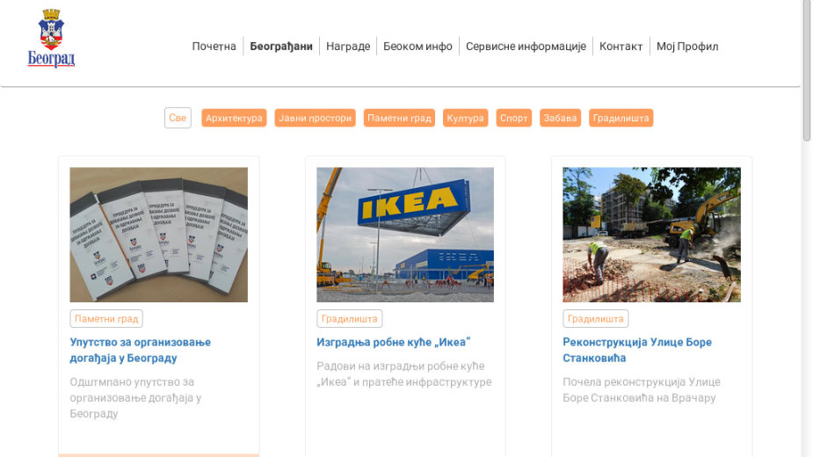The width and height of the screenshot is (813, 457).
Task: Filter by Јавни простори category
Action: [315, 118]
